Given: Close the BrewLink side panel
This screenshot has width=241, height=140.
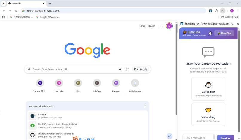Looking at the screenshot, I should click(238, 24).
